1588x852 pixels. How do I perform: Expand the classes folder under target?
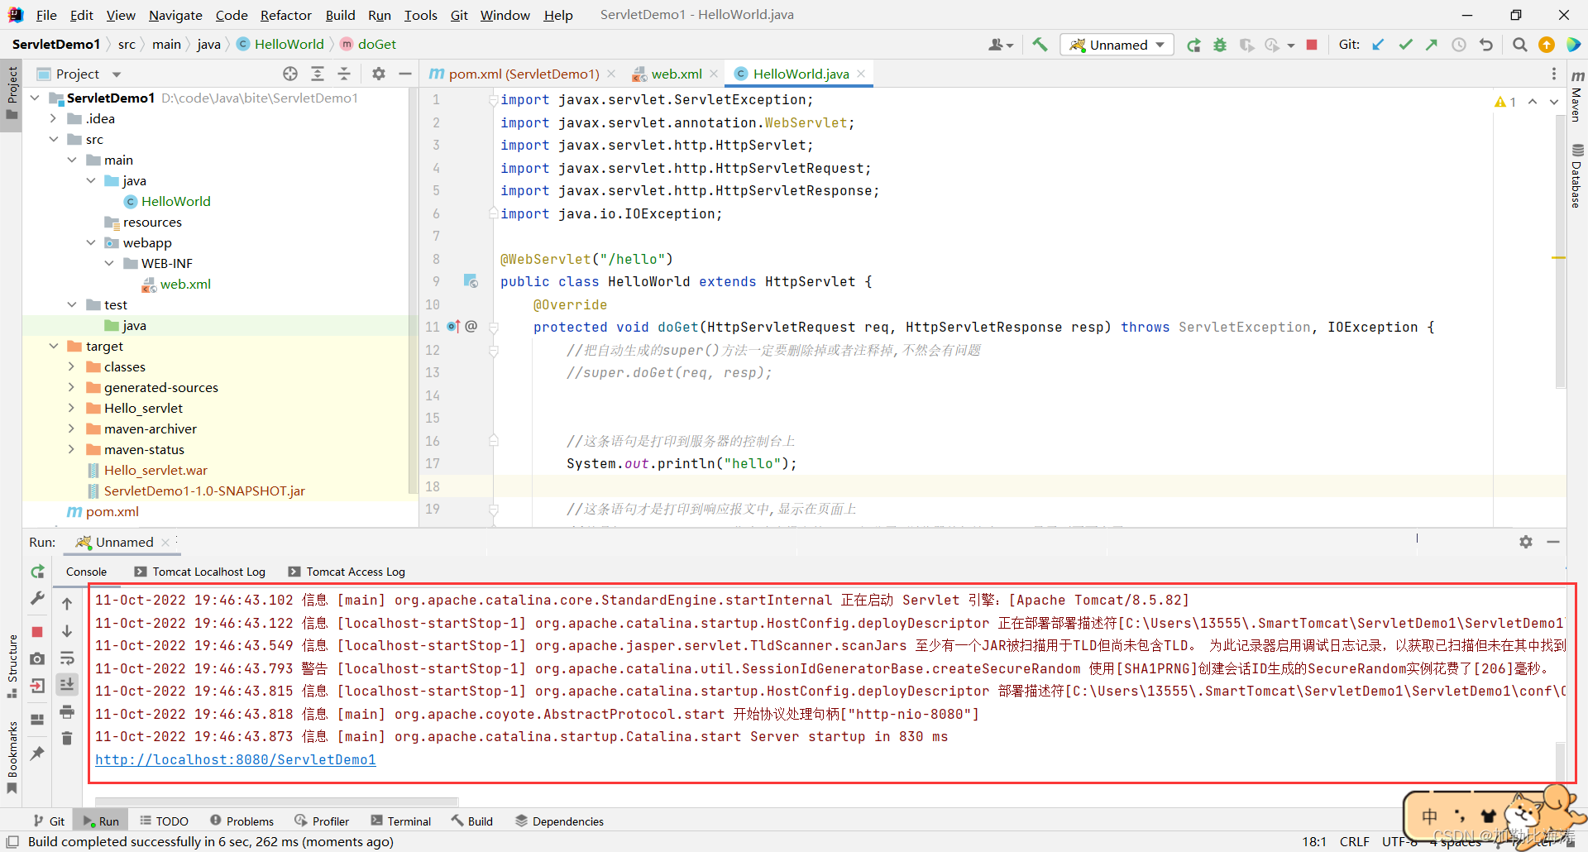73,366
